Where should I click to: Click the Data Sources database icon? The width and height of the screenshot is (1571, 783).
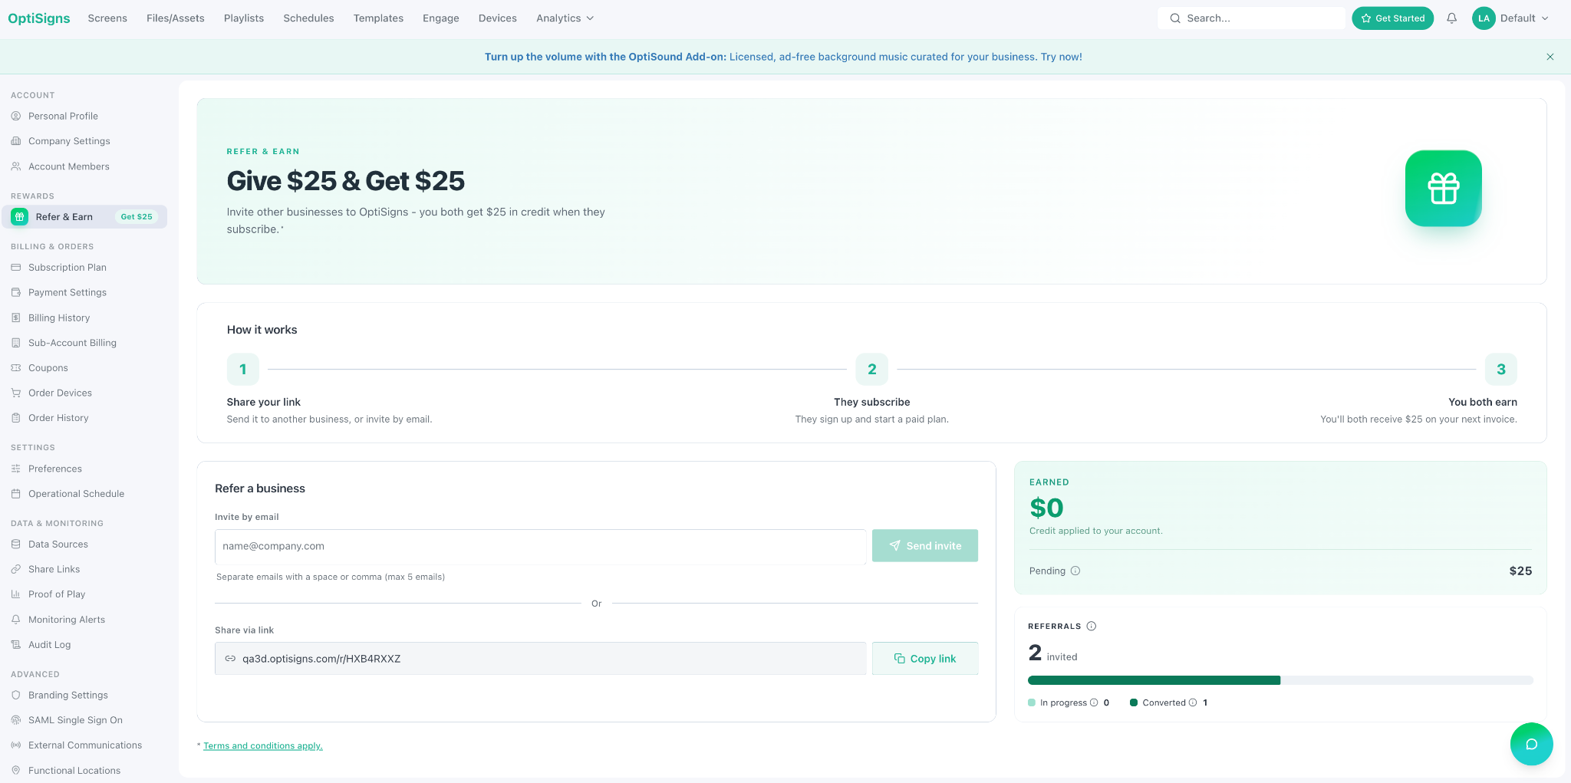[16, 544]
